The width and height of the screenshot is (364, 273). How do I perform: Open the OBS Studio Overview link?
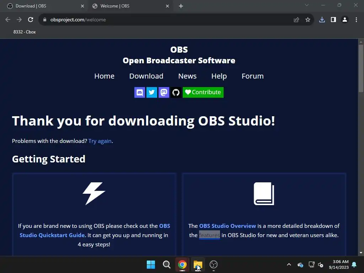tap(227, 226)
